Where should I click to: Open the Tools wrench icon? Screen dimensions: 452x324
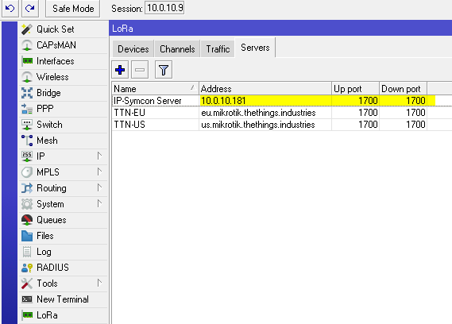coord(27,283)
